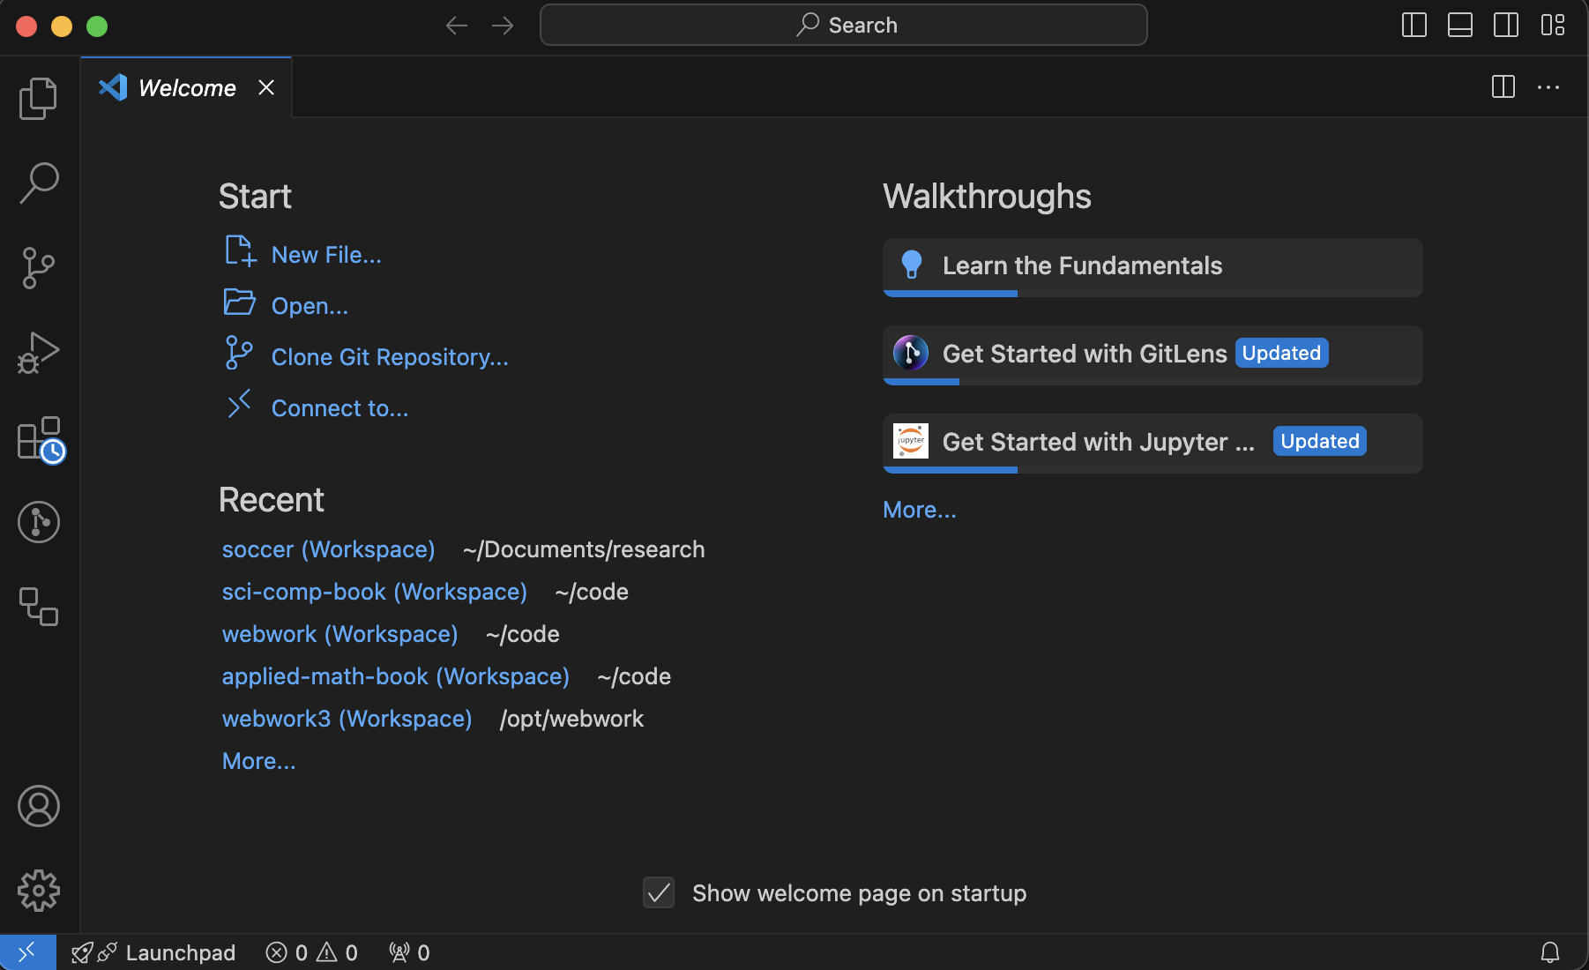This screenshot has height=970, width=1589.
Task: Toggle the primary side bar layout button
Action: tap(1414, 25)
